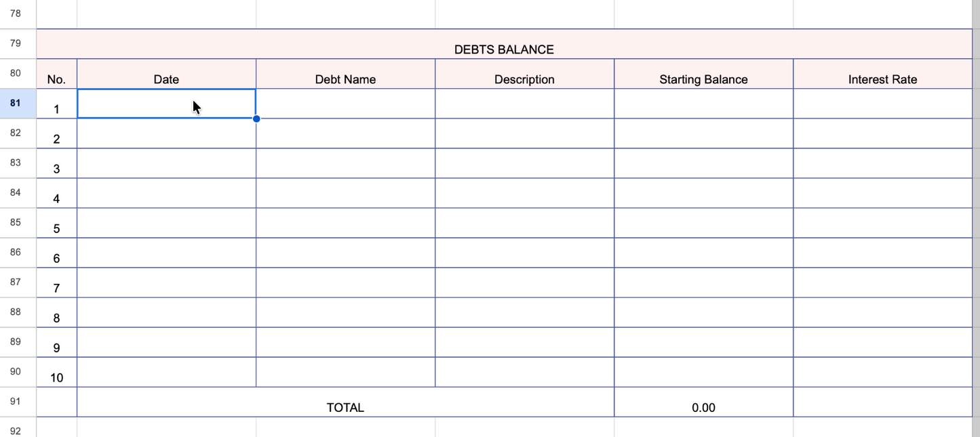Select the Description cell for debt 3

(524, 163)
